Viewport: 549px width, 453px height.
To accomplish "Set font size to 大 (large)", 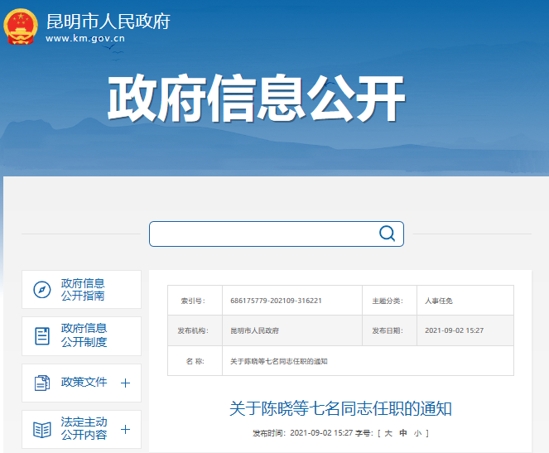I will [387, 433].
